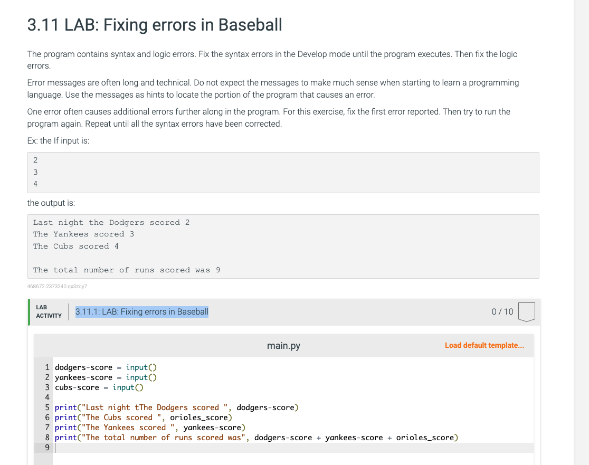This screenshot has width=589, height=465.
Task: Select the expected output box text
Action: pyautogui.click(x=283, y=245)
